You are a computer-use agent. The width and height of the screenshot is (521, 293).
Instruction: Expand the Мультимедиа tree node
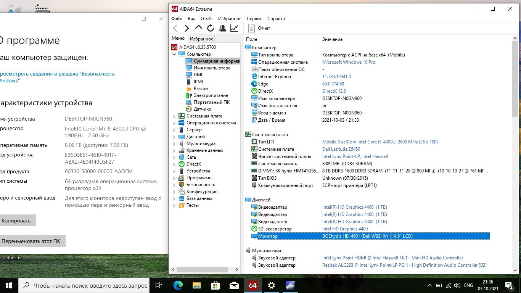[x=174, y=143]
